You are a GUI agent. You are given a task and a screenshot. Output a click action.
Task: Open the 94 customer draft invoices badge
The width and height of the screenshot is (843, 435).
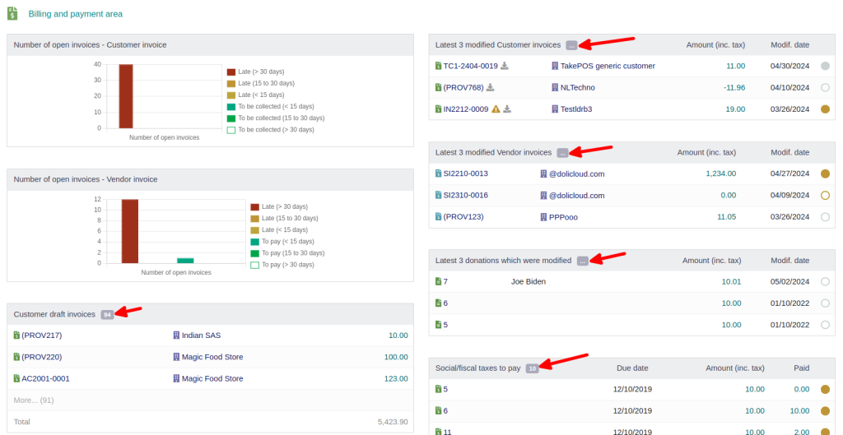pyautogui.click(x=107, y=314)
